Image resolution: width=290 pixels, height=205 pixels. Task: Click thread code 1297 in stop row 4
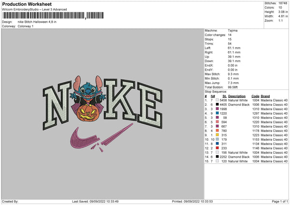pyautogui.click(x=256, y=114)
